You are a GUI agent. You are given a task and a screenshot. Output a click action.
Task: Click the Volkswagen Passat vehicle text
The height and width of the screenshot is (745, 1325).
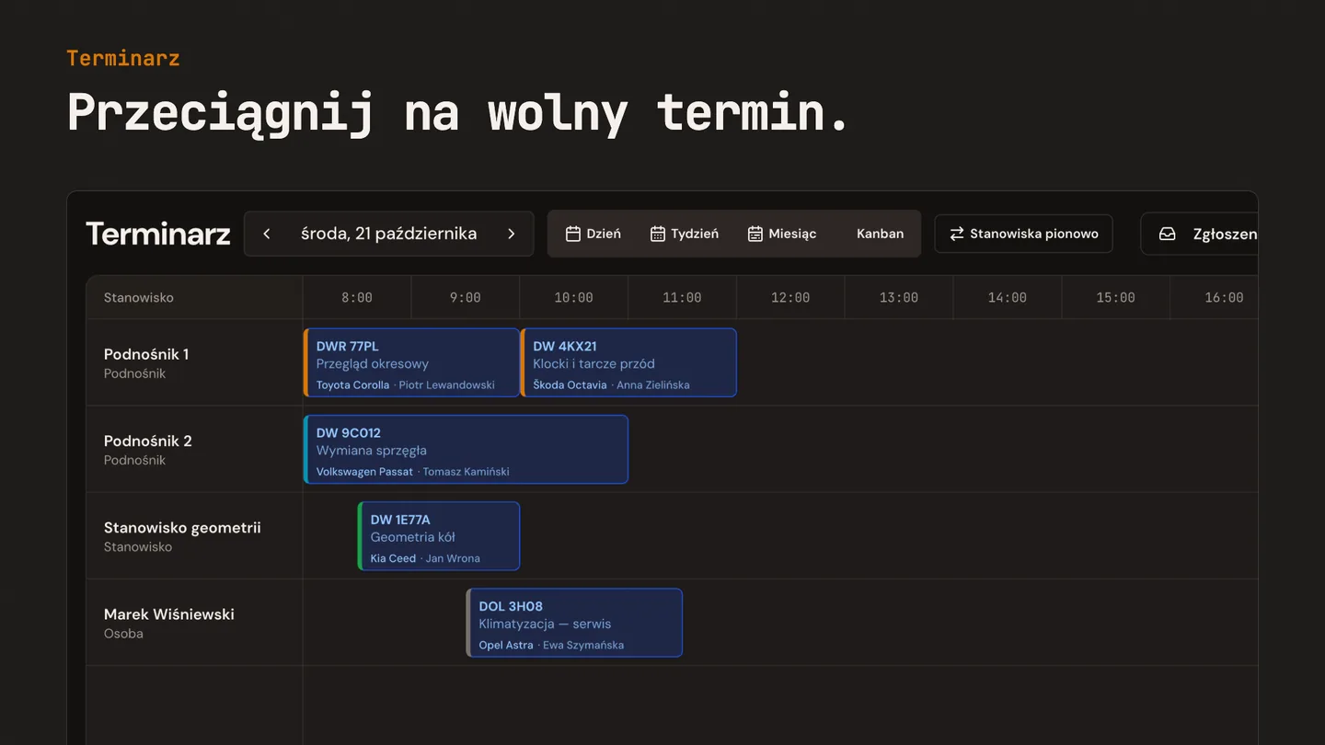click(x=364, y=472)
